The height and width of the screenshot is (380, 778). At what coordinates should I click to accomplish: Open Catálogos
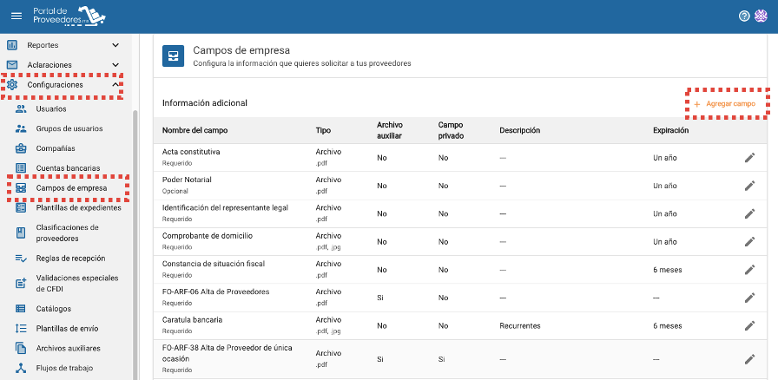pyautogui.click(x=54, y=309)
